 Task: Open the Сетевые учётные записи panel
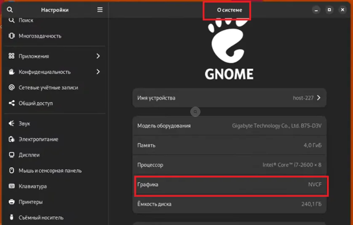pyautogui.click(x=55, y=87)
